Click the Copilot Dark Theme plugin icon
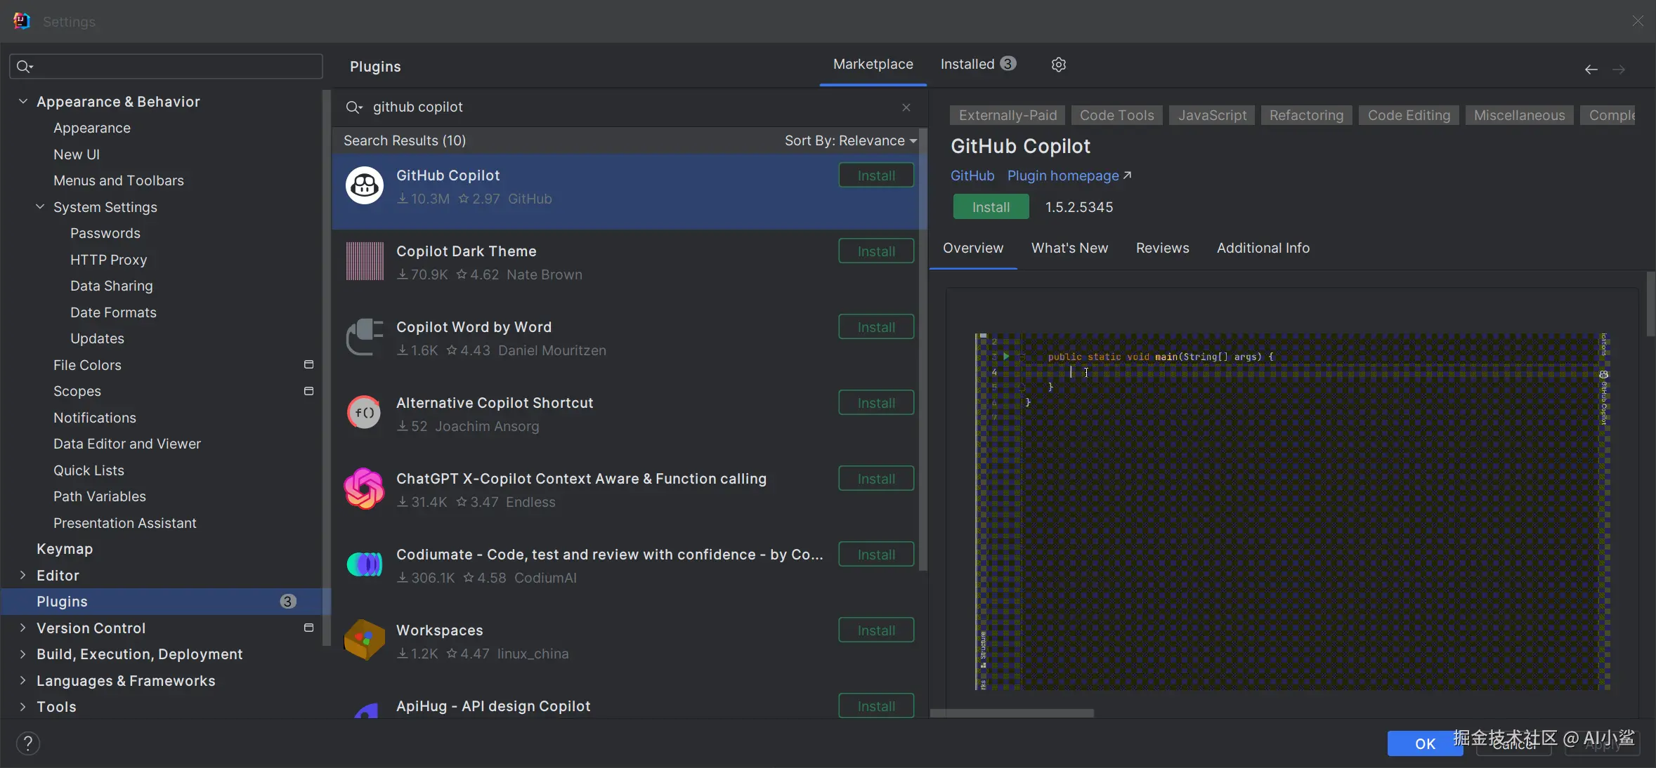Viewport: 1656px width, 768px height. (365, 262)
